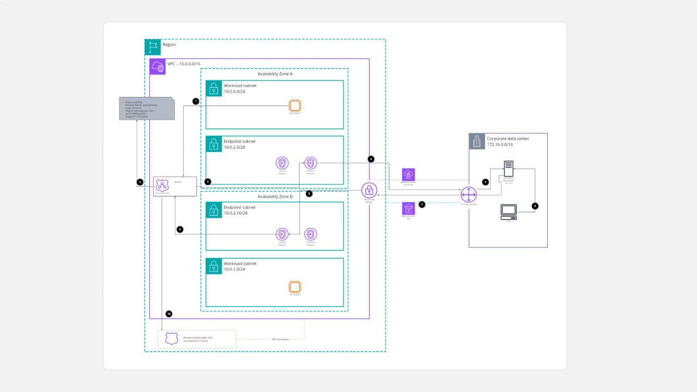Click the "10.0.0.0/24" CIDR text
The height and width of the screenshot is (392, 697).
[235, 92]
